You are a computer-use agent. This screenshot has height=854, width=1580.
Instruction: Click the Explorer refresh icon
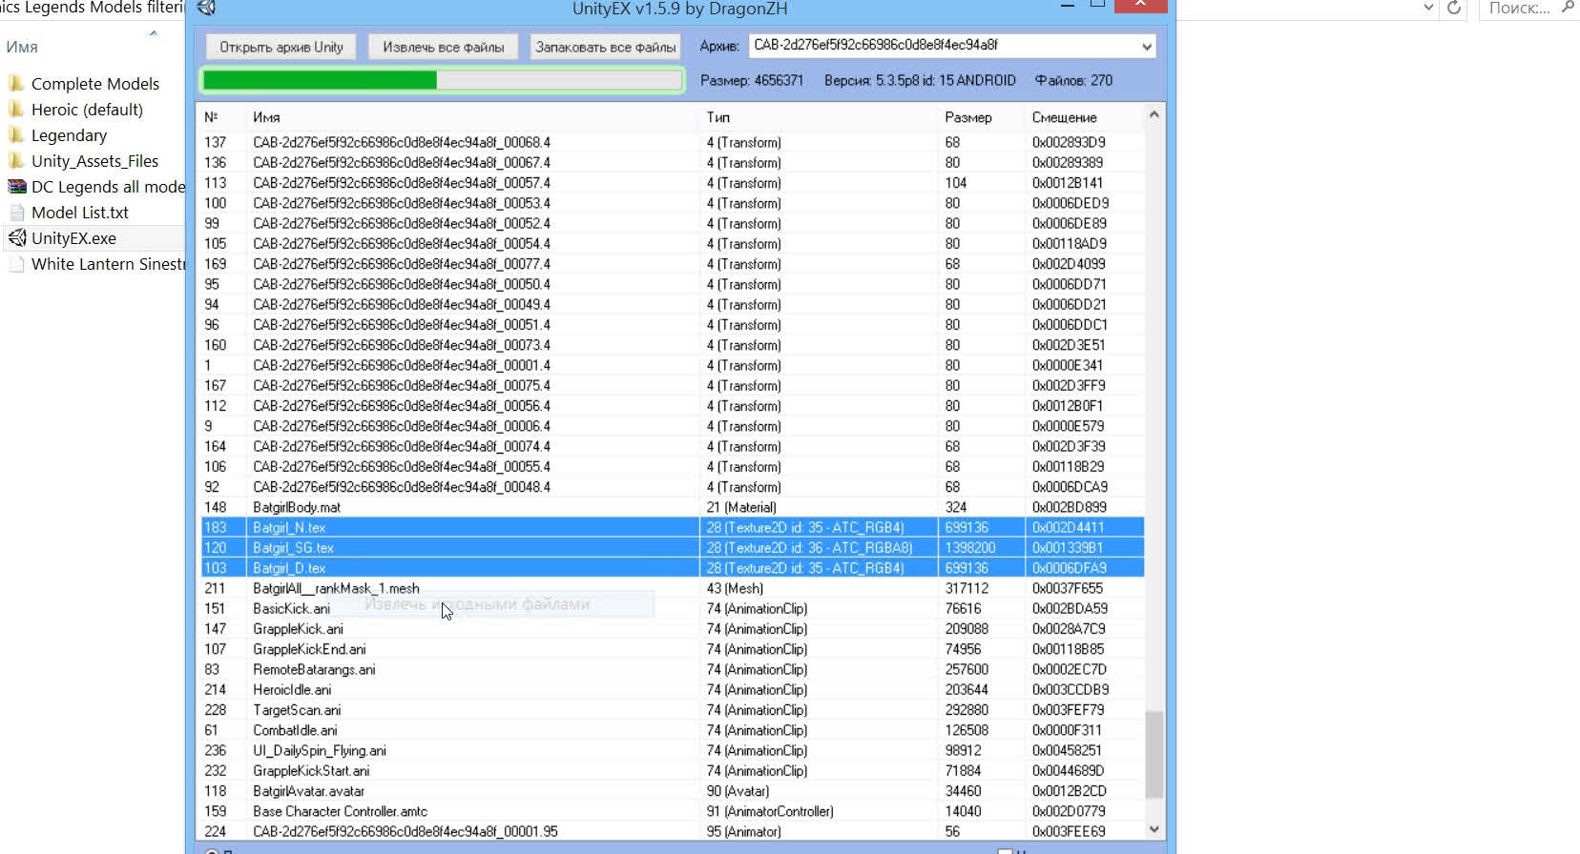(1454, 9)
